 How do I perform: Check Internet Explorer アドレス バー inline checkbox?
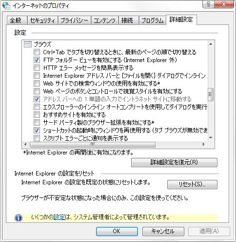37,75
